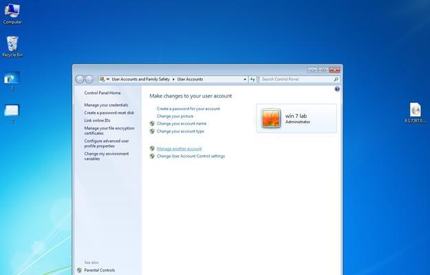Close the User Accounts window
Viewport: 430px width, 275px height.
[334, 70]
